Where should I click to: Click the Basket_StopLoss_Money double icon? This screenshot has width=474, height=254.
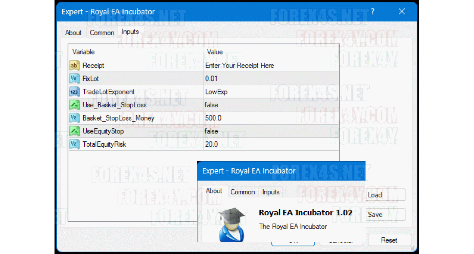[x=74, y=118]
